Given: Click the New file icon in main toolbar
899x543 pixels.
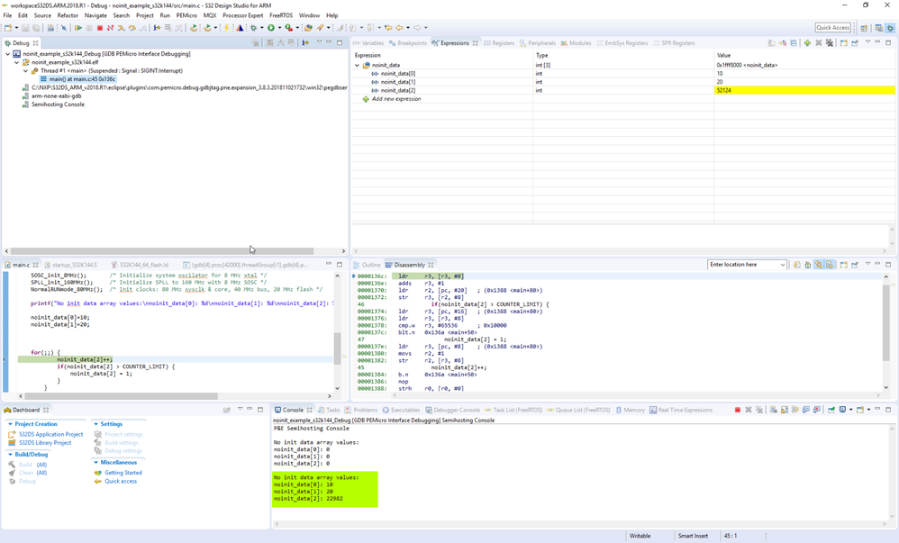Looking at the screenshot, I should coord(8,28).
